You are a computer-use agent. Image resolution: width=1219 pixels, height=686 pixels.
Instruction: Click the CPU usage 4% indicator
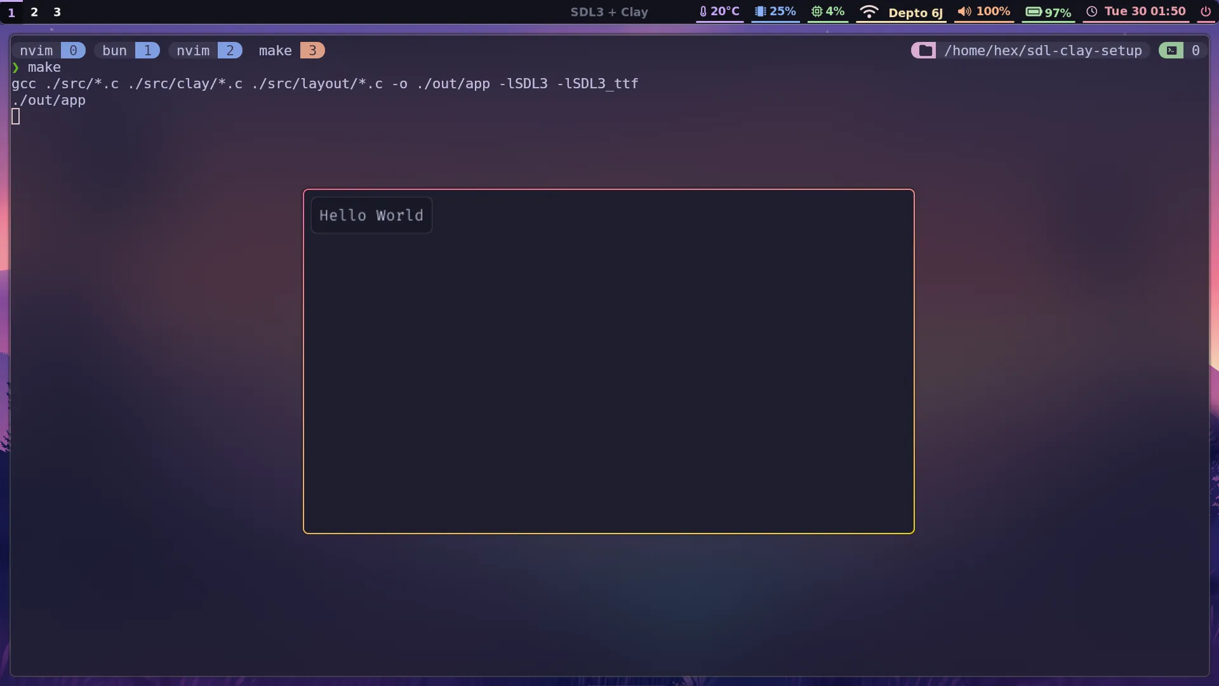(x=828, y=11)
